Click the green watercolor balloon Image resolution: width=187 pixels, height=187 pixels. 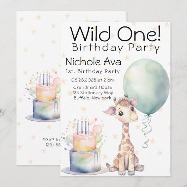146,86
